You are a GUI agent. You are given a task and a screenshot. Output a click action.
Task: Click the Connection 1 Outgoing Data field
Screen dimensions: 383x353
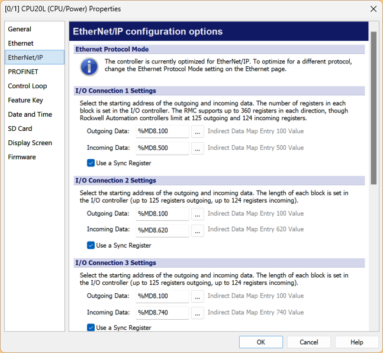(162, 131)
